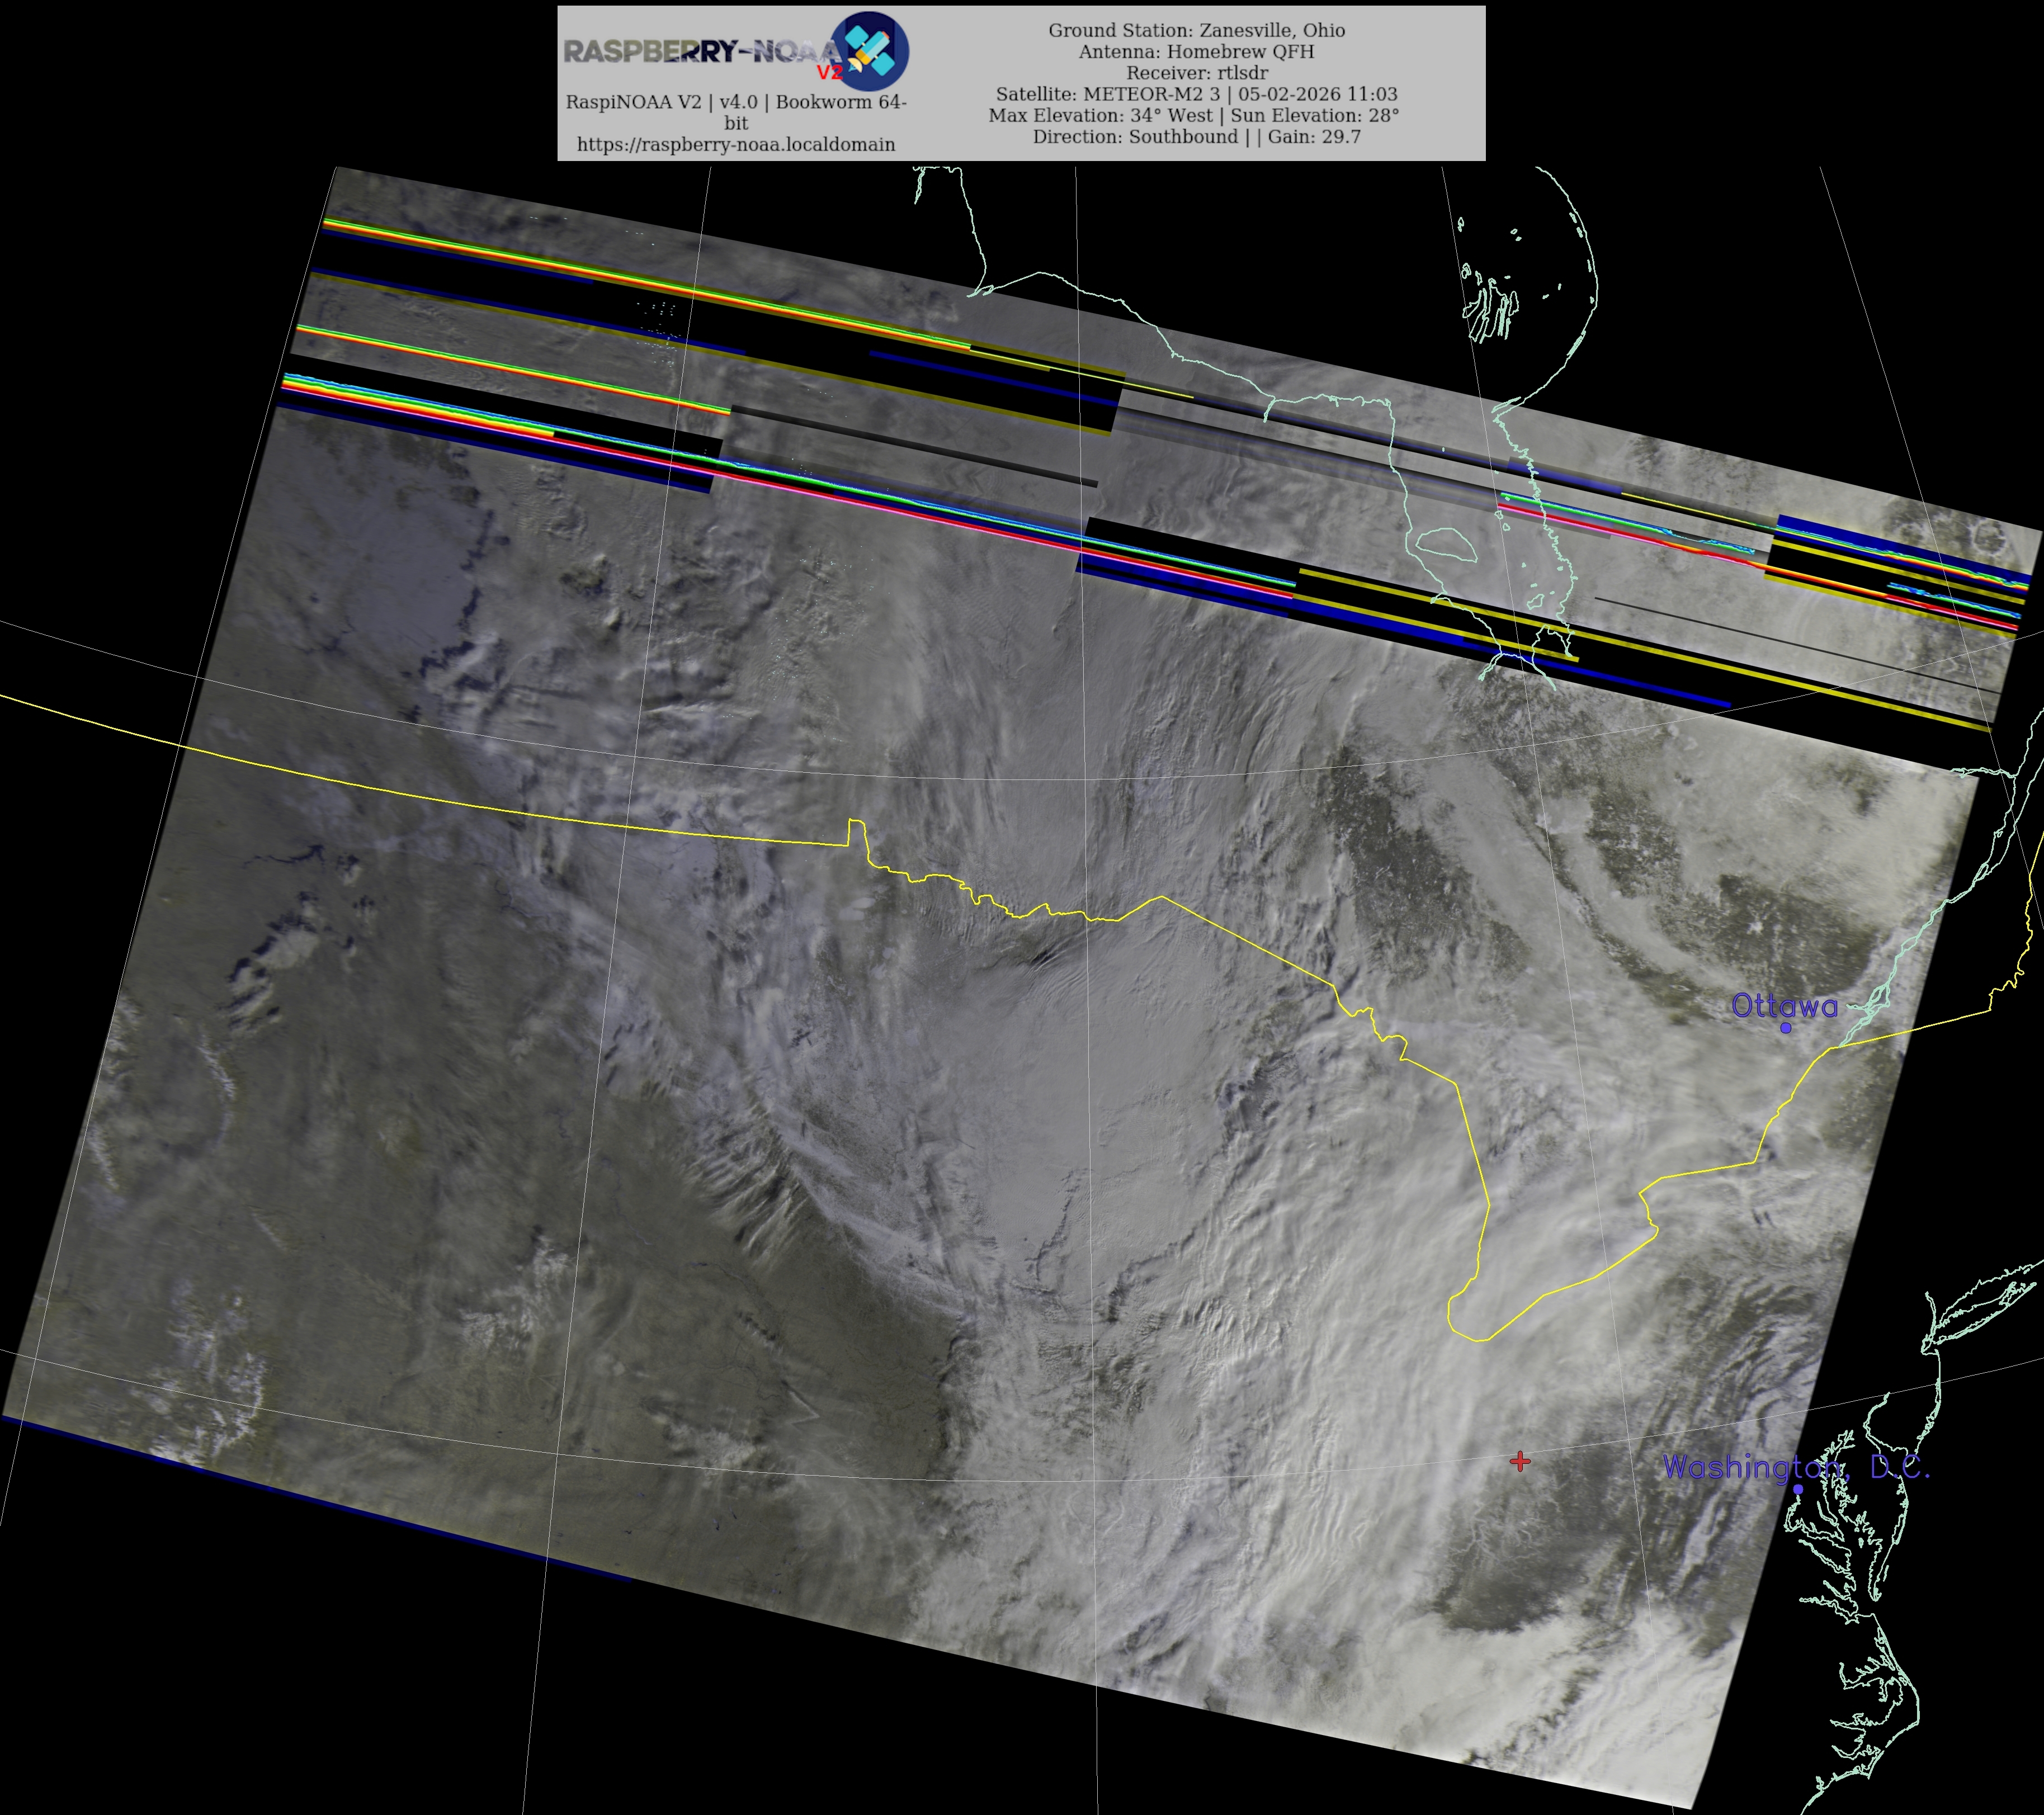Screen dimensions: 2044x1815
Task: Click the Ottawa city label
Action: click(x=1784, y=1006)
